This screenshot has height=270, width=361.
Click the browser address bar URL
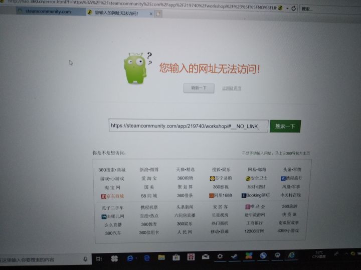click(x=143, y=4)
